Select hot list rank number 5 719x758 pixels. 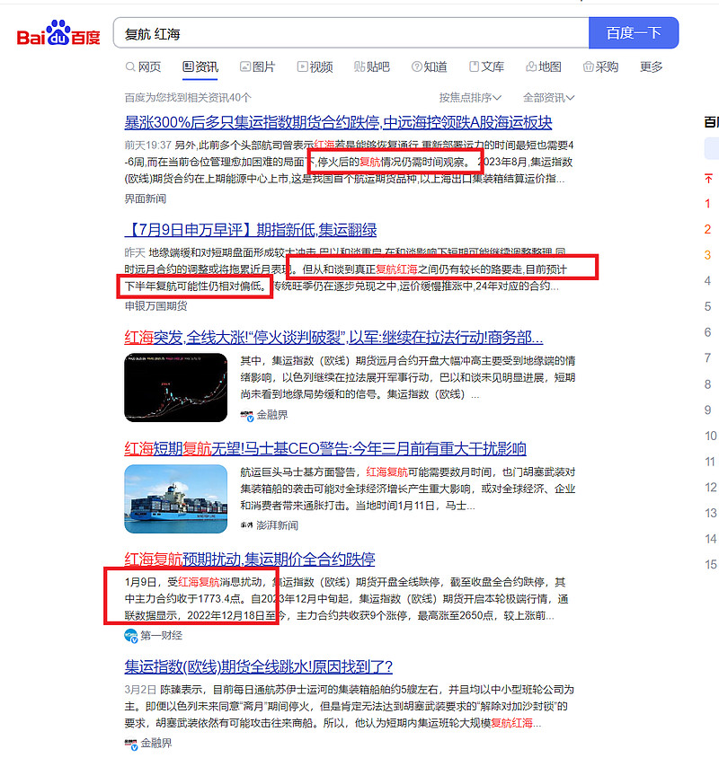coord(707,306)
